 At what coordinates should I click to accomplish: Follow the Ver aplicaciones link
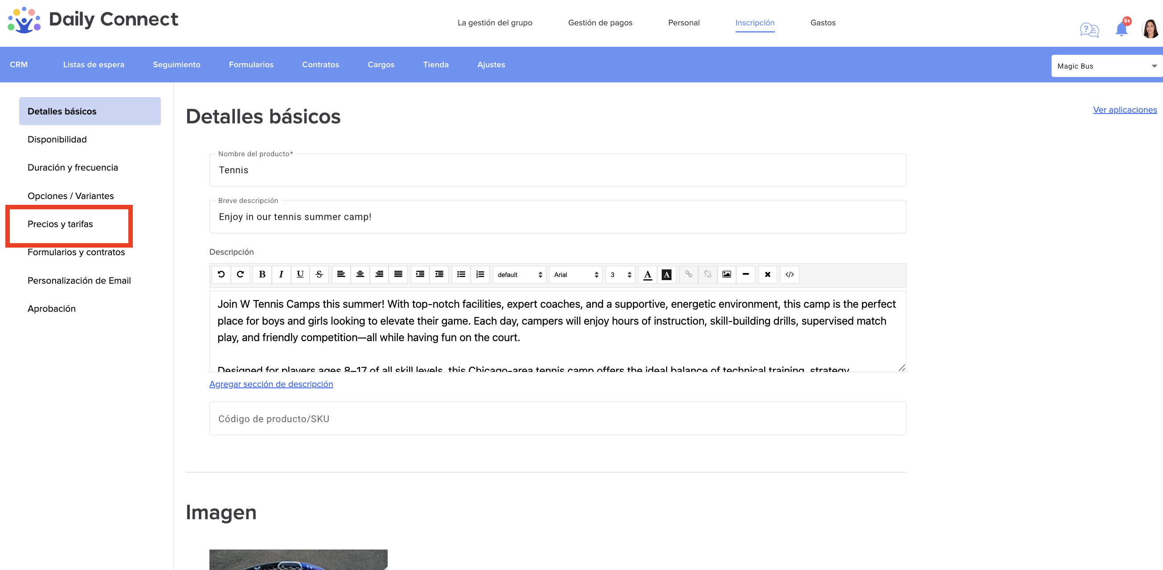pos(1125,110)
